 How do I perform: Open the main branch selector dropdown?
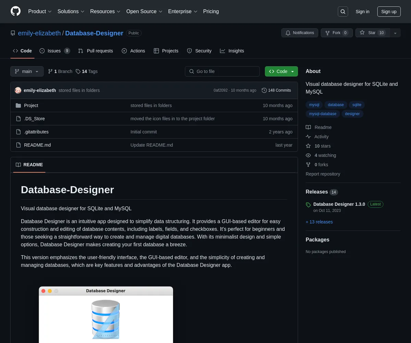[27, 71]
